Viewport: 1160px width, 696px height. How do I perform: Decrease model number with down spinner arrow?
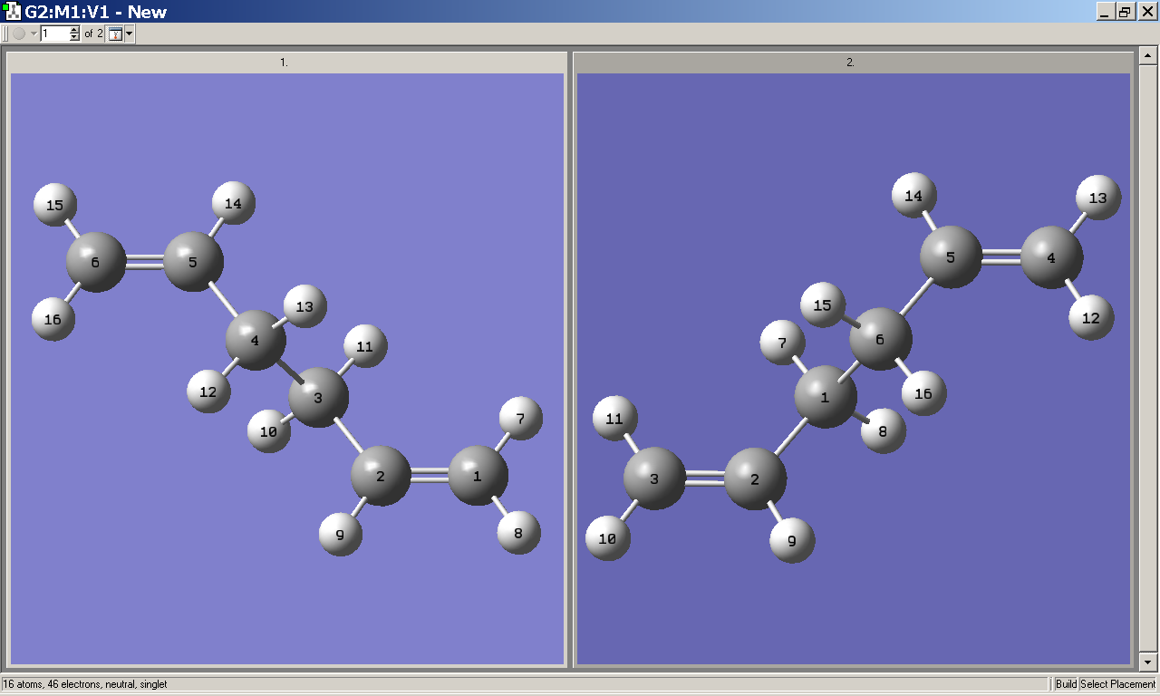click(74, 38)
